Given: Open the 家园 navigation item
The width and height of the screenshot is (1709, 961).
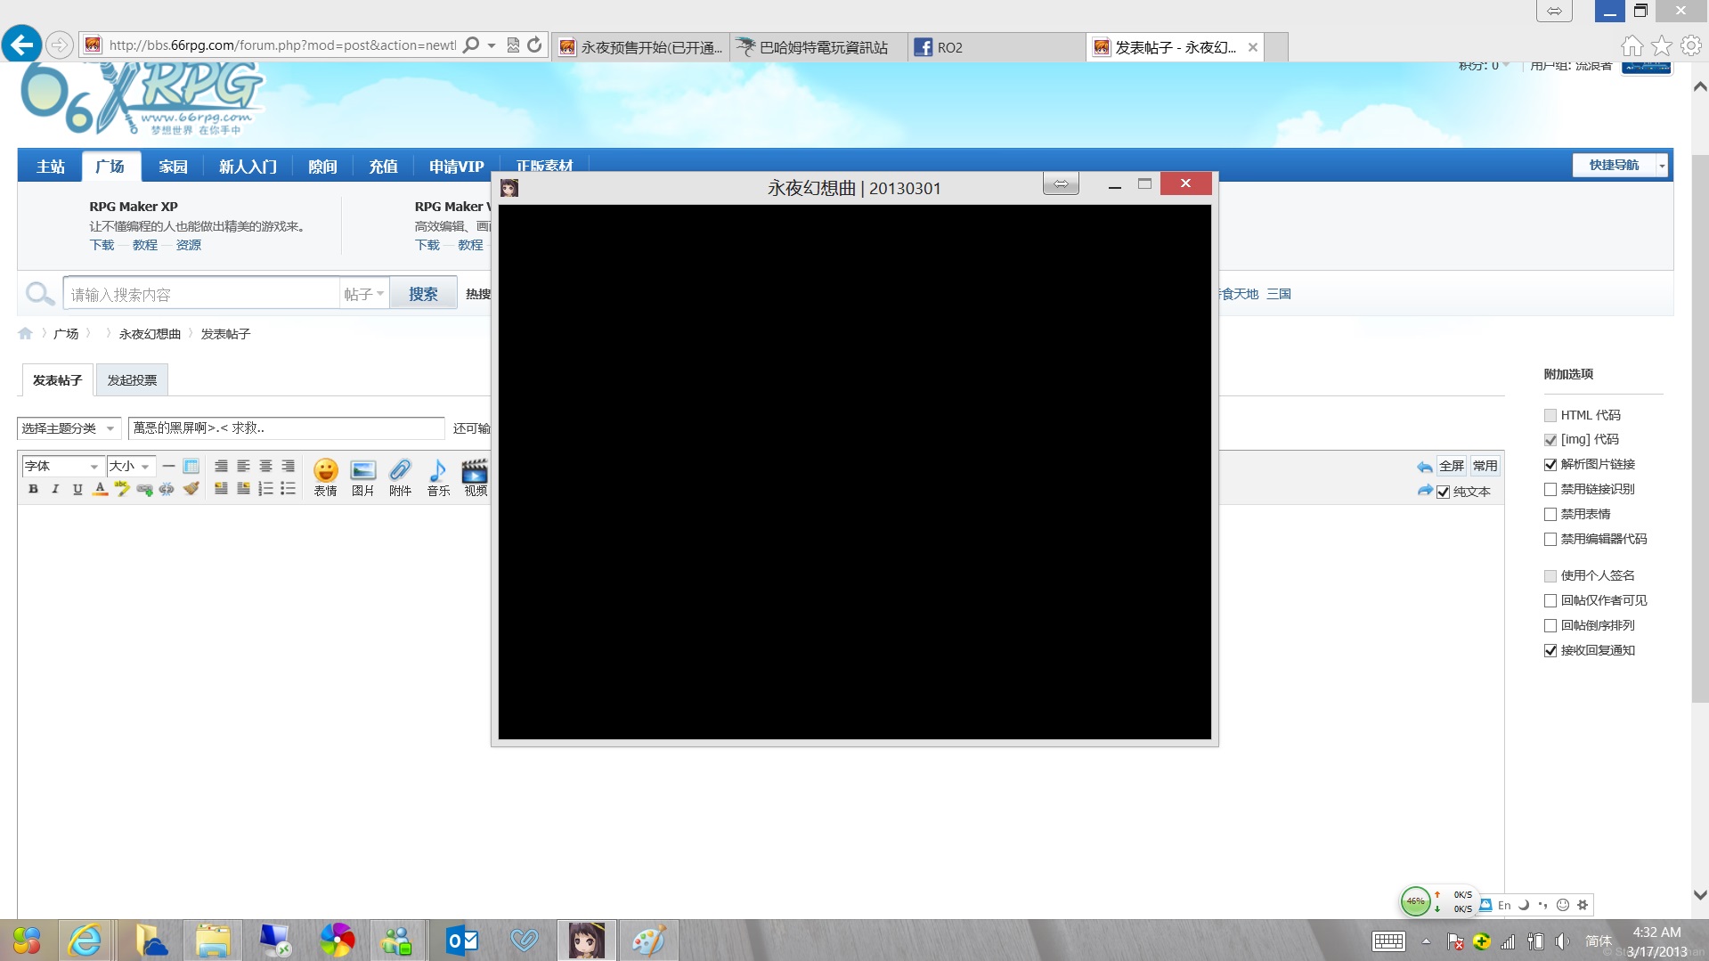Looking at the screenshot, I should tap(173, 167).
